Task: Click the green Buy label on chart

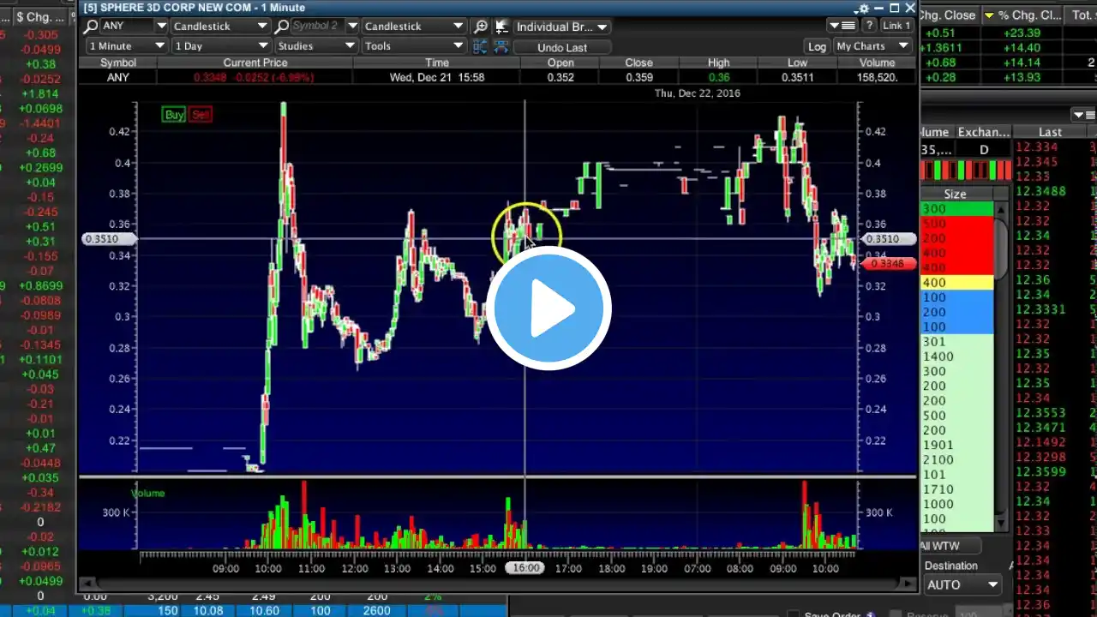Action: (174, 115)
